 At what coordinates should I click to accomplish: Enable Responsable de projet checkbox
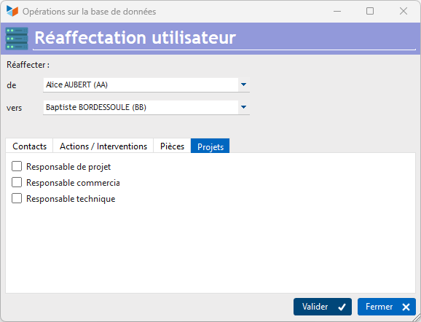tap(17, 167)
